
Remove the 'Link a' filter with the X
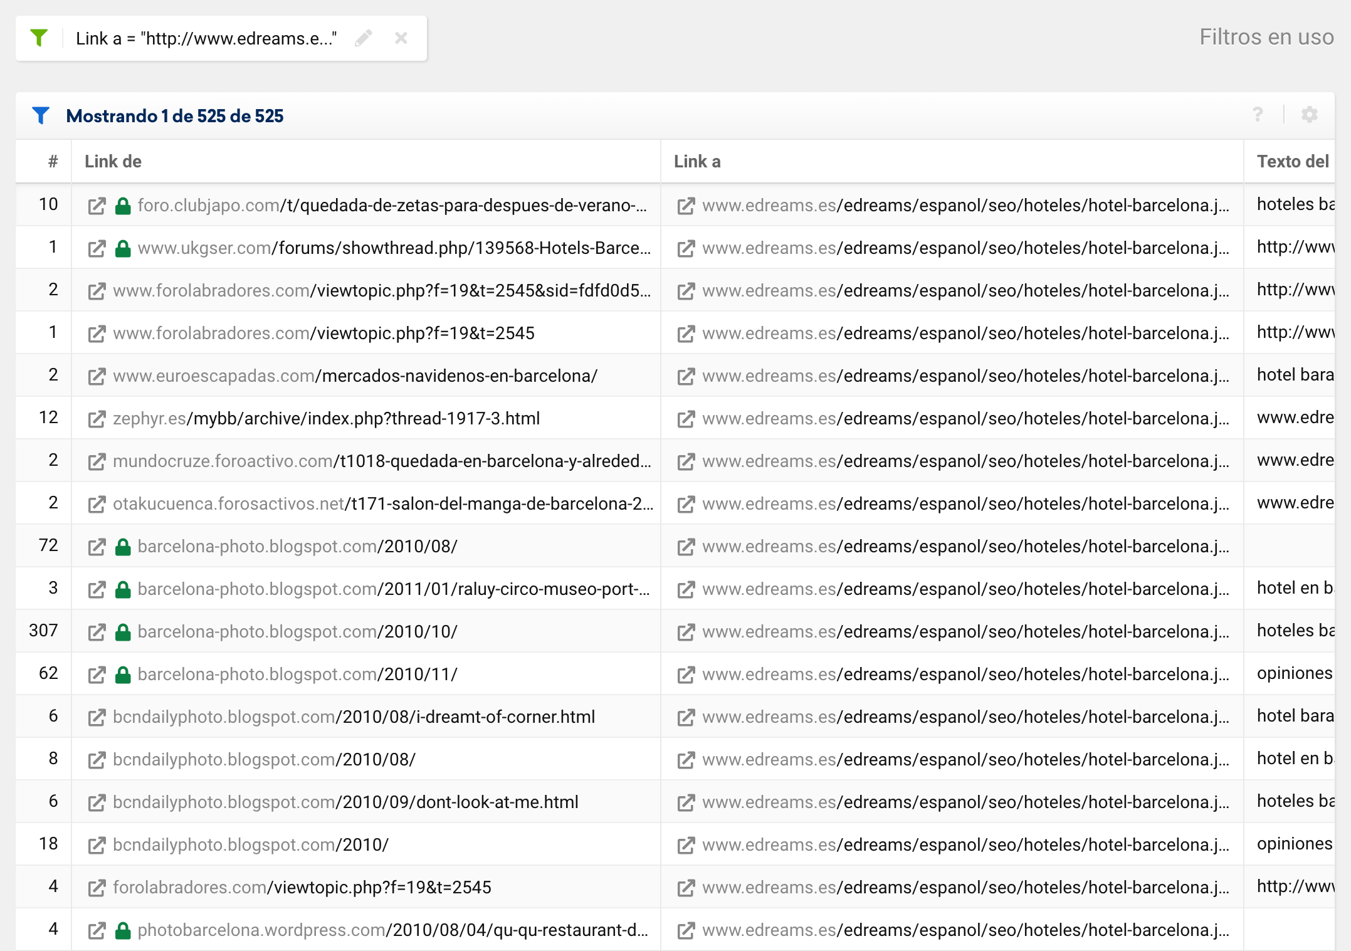pos(401,38)
